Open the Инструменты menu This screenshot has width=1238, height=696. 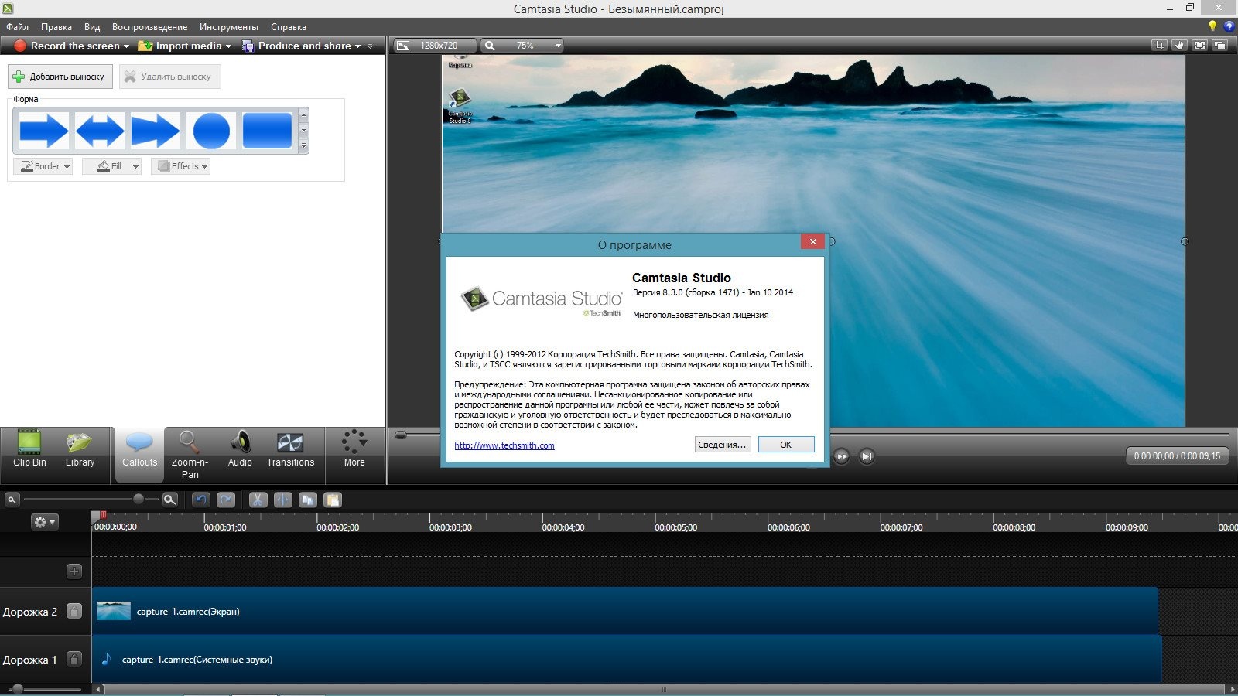coord(229,26)
